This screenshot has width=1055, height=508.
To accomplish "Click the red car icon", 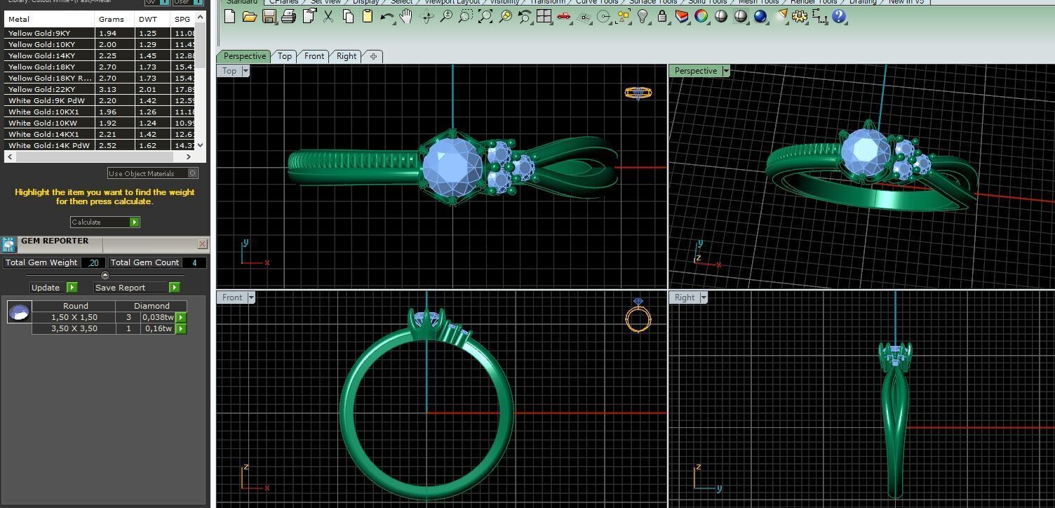I will pos(564,16).
